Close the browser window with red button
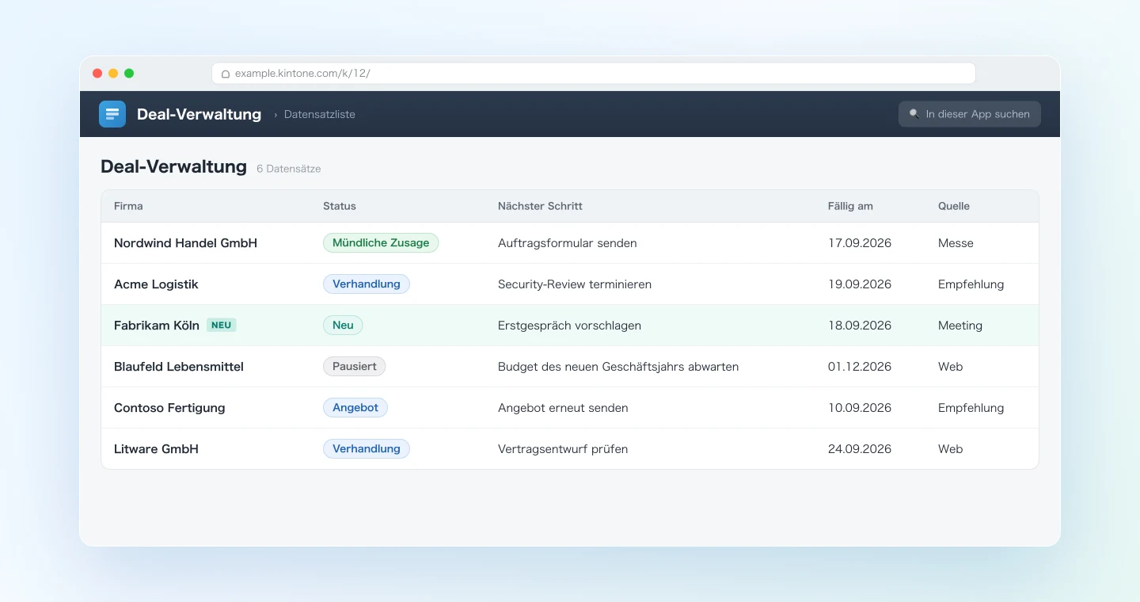 (x=97, y=74)
